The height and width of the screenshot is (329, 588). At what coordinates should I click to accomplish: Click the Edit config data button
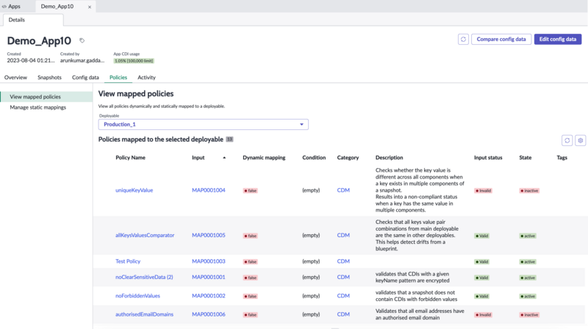coord(558,40)
